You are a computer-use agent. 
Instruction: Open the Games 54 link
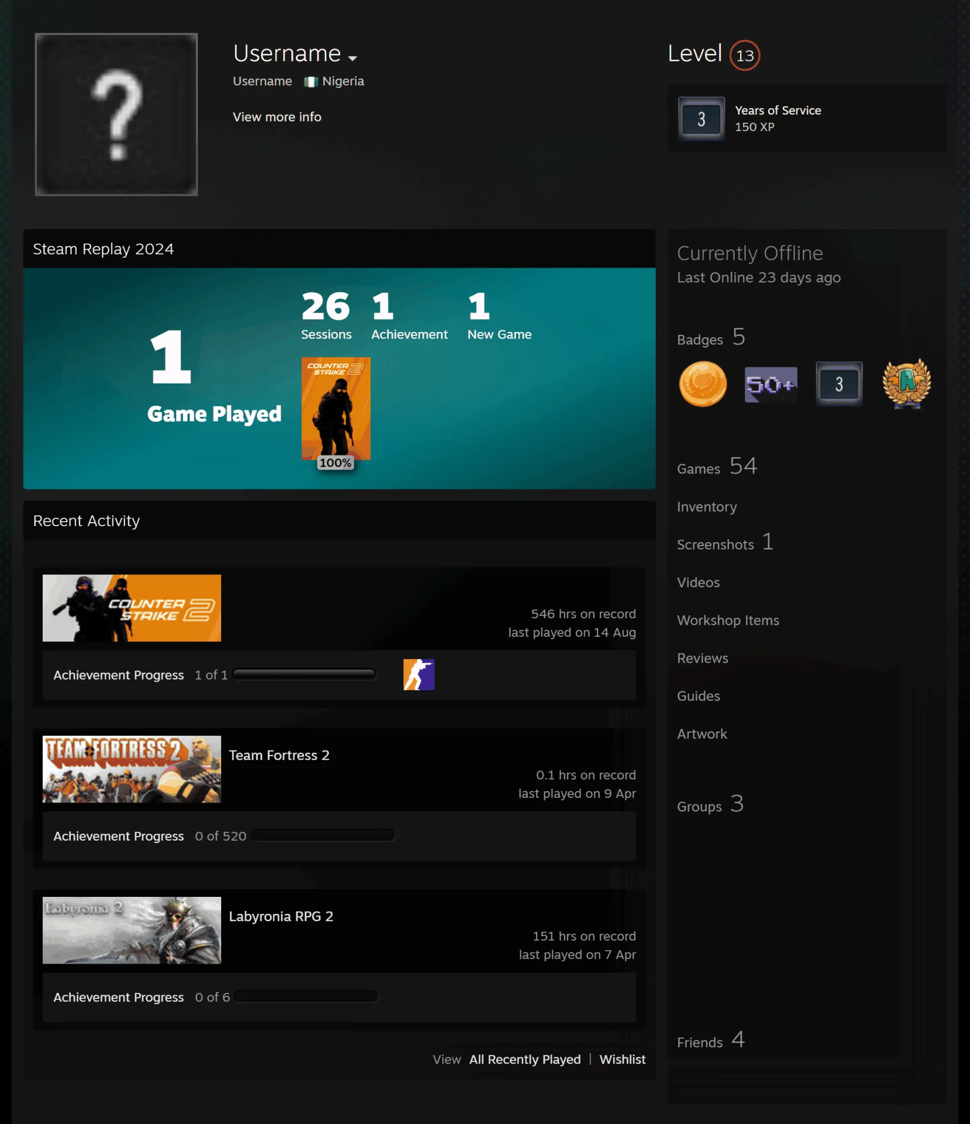[x=717, y=467]
